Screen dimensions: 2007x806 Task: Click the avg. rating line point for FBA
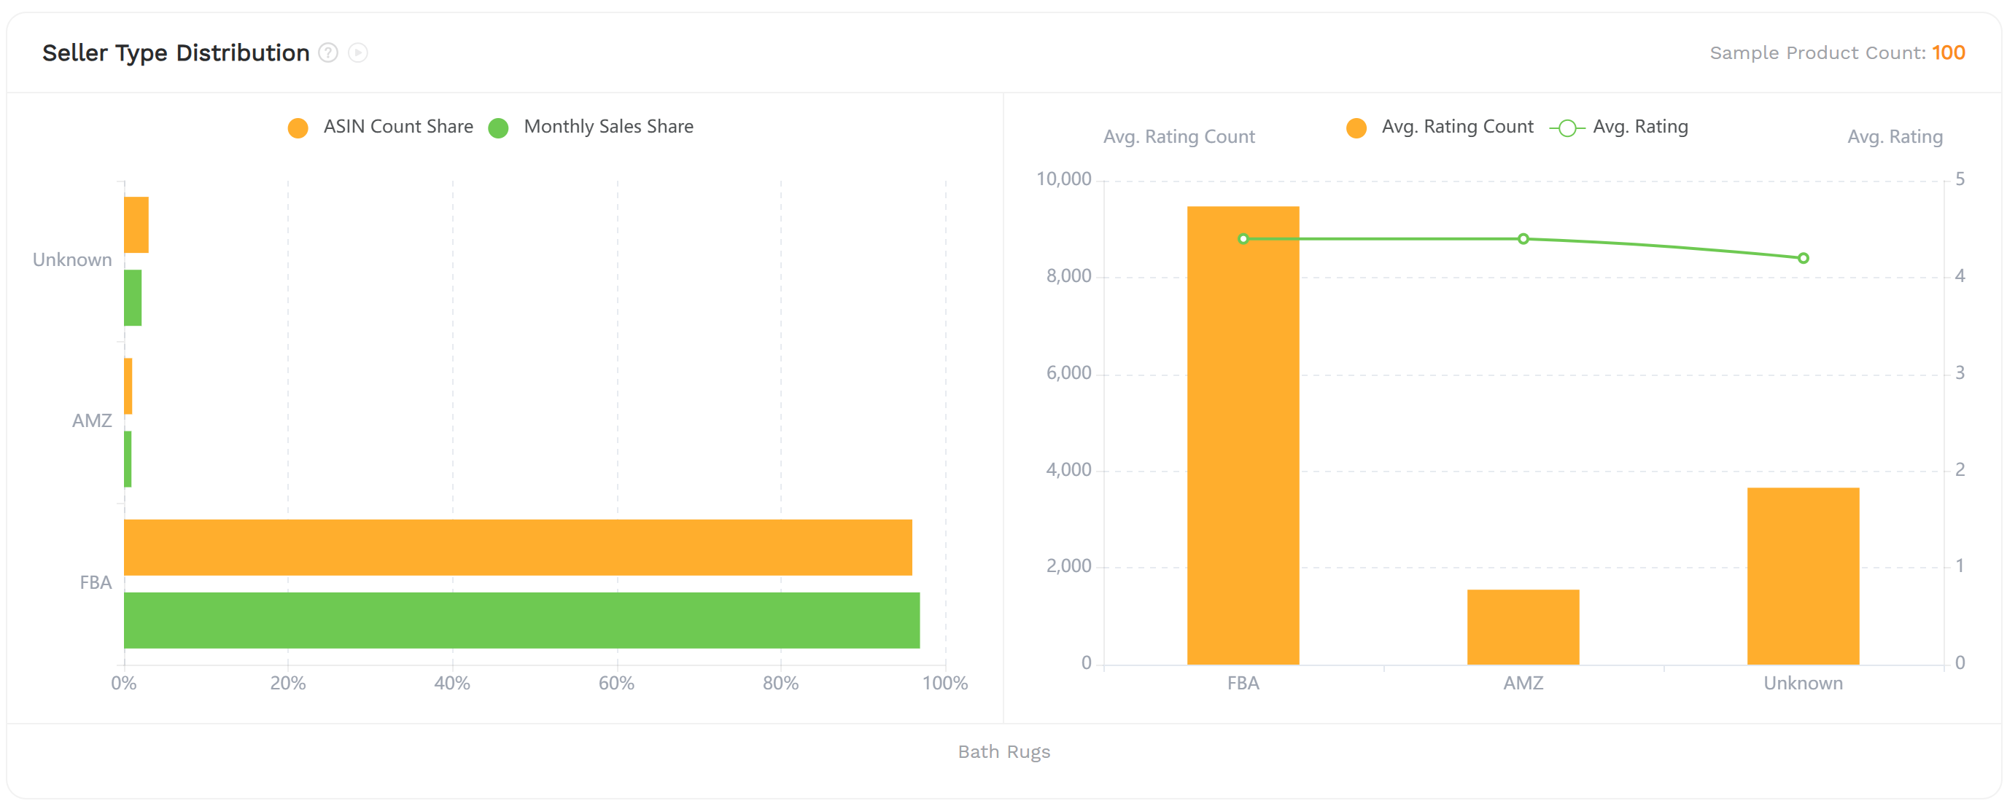[1243, 239]
